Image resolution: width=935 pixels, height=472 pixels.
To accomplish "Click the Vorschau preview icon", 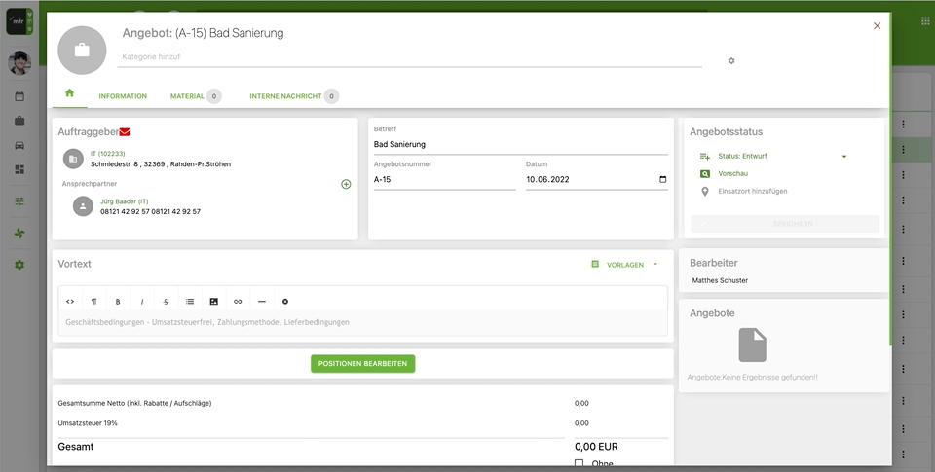I will [705, 174].
